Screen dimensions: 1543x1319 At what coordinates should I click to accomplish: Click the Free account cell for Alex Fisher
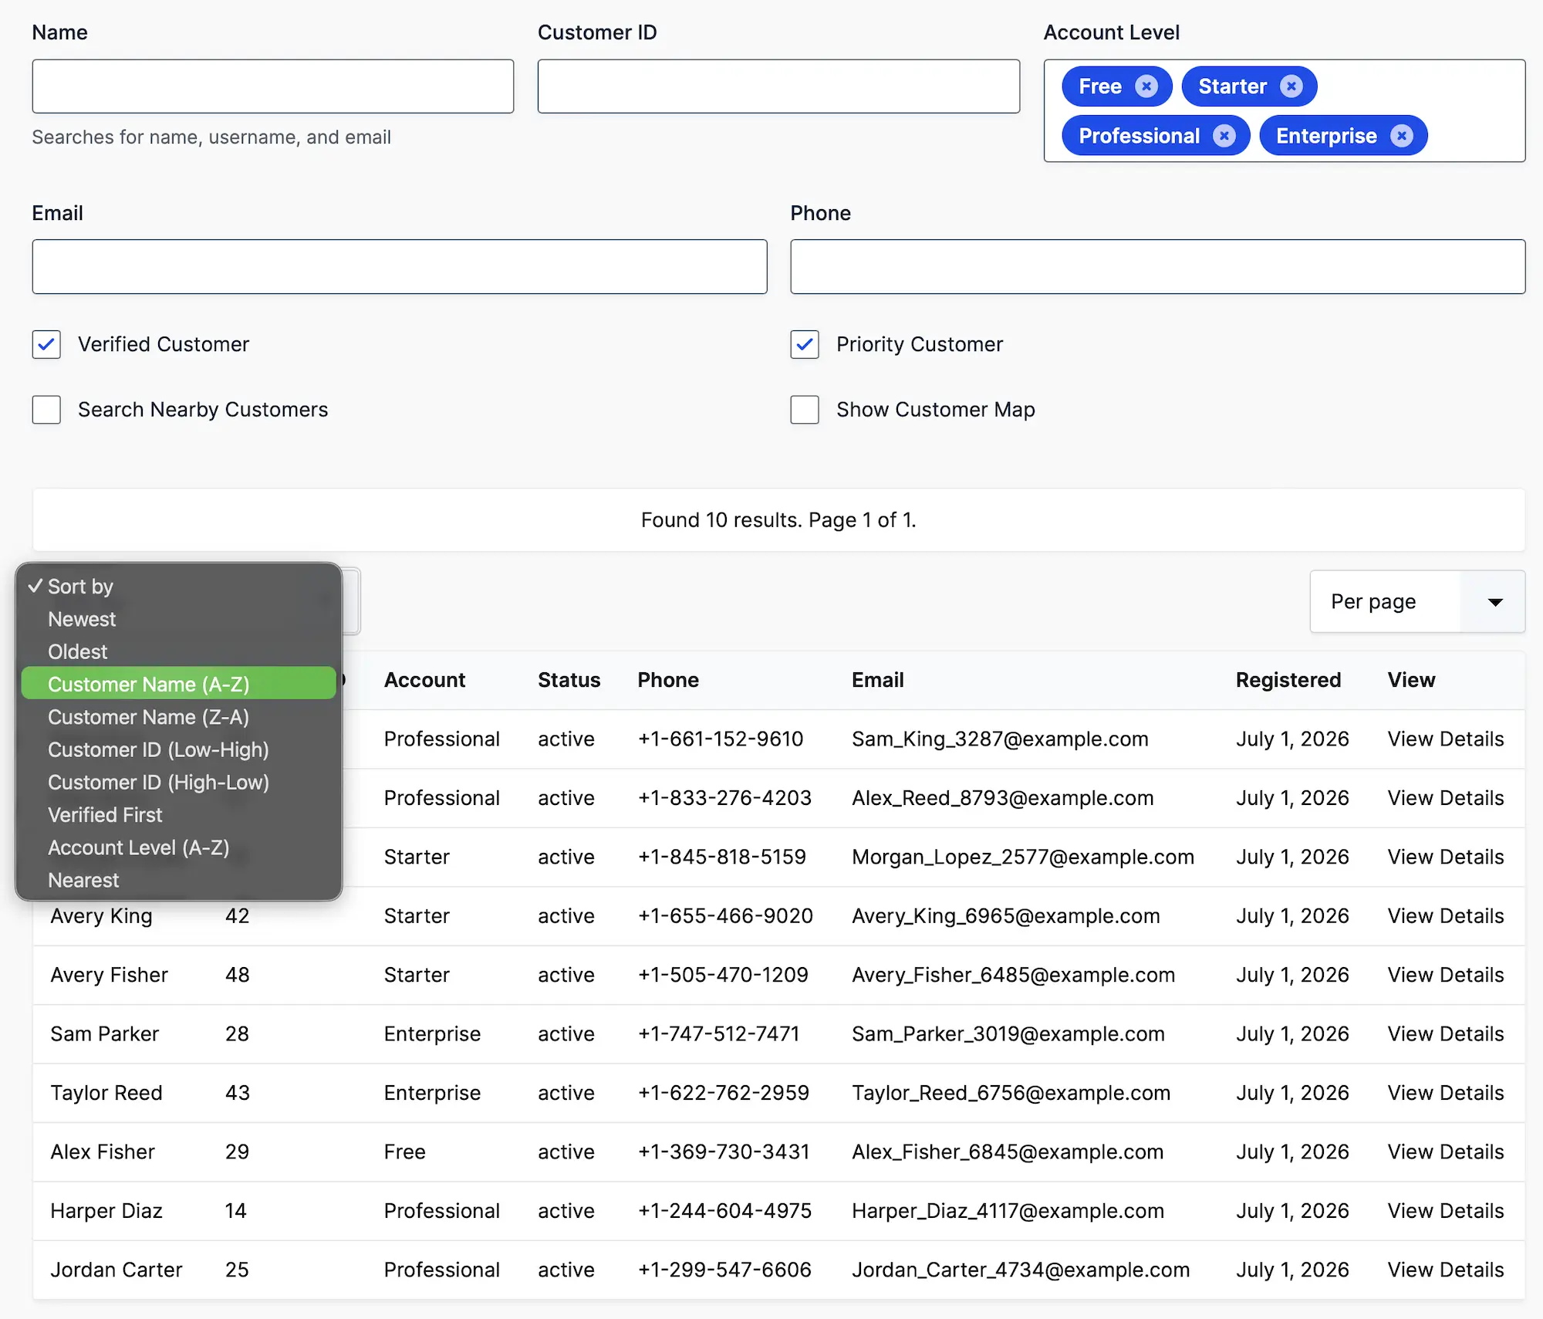[x=404, y=1152]
